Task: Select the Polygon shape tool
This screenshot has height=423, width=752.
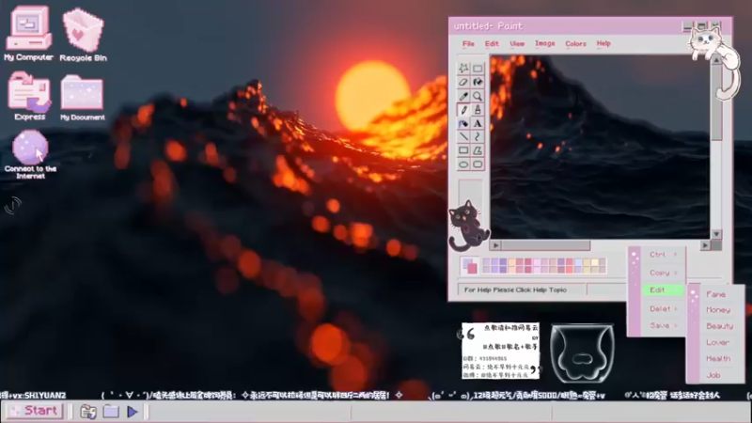Action: coord(478,150)
